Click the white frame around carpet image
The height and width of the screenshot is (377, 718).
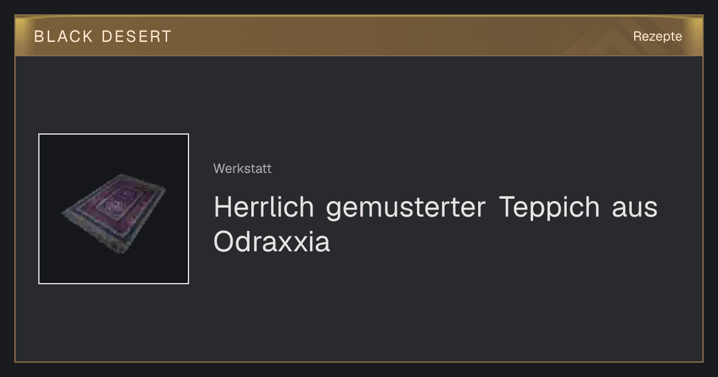pos(39,209)
